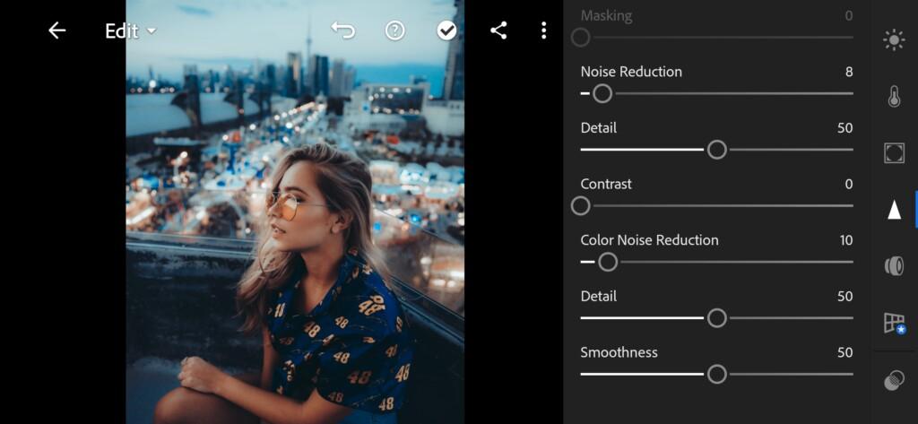
Task: Open the Optics lens panel
Action: [894, 266]
